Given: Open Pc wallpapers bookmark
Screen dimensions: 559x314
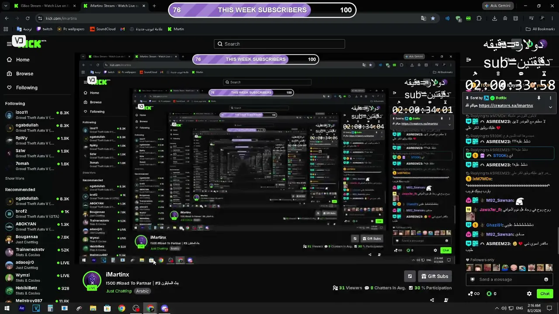Looking at the screenshot, I should [x=71, y=29].
